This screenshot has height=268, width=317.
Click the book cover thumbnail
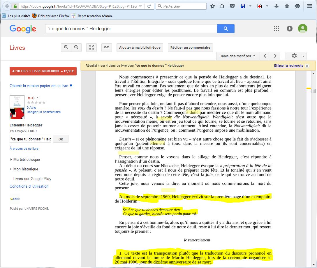click(x=17, y=107)
